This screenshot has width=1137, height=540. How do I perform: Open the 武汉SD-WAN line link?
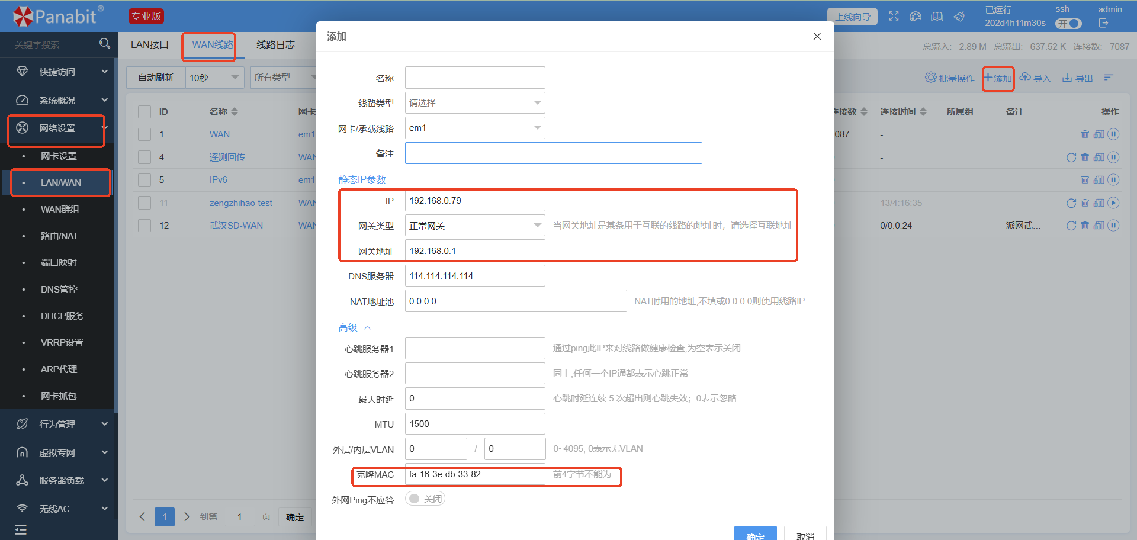(236, 226)
